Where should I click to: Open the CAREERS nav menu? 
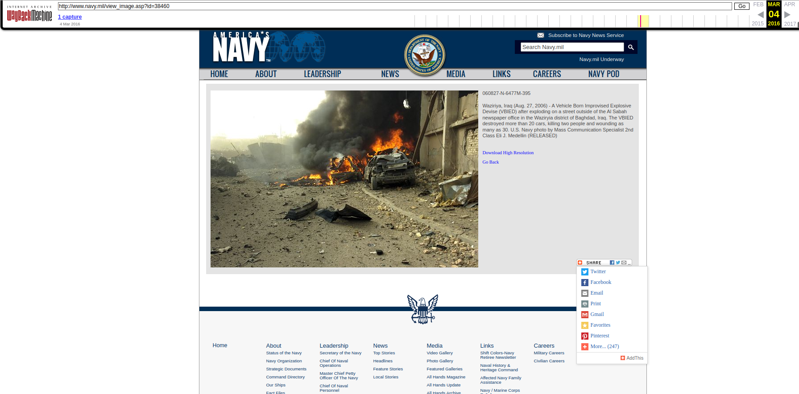(547, 74)
